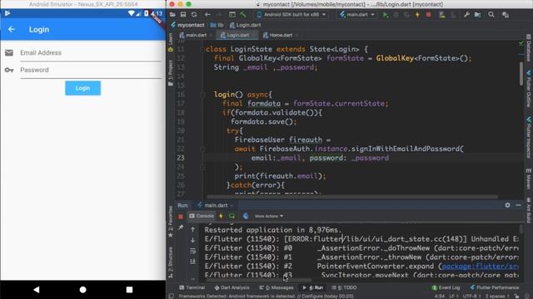Stop the run with red console square
This screenshot has width=533, height=299.
pyautogui.click(x=181, y=216)
